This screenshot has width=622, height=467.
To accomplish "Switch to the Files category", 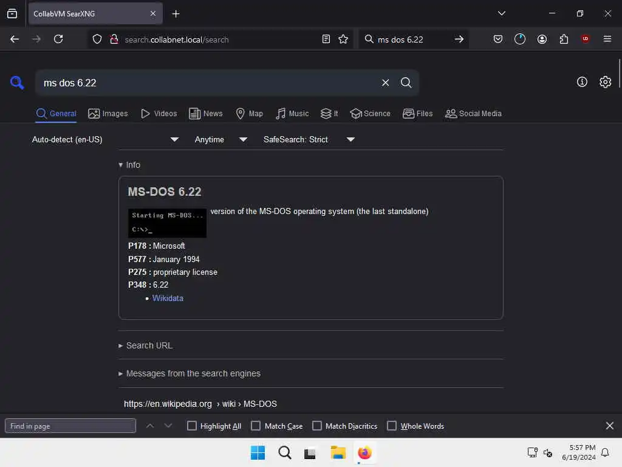I will coord(417,114).
